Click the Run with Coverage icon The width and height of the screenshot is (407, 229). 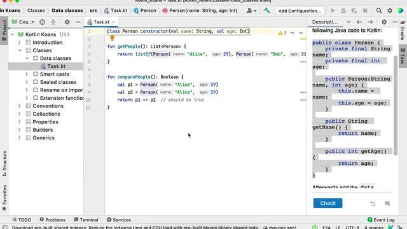(354, 11)
